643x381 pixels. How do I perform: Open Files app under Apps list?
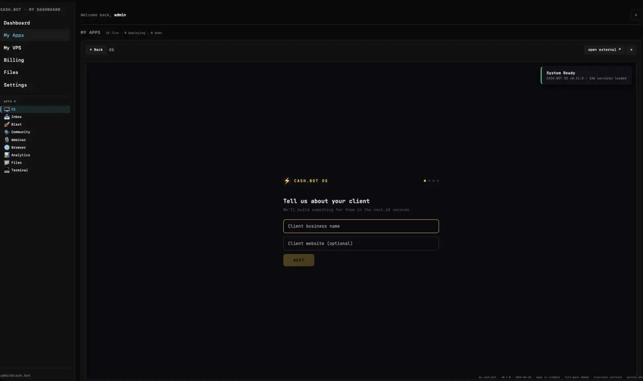click(16, 163)
